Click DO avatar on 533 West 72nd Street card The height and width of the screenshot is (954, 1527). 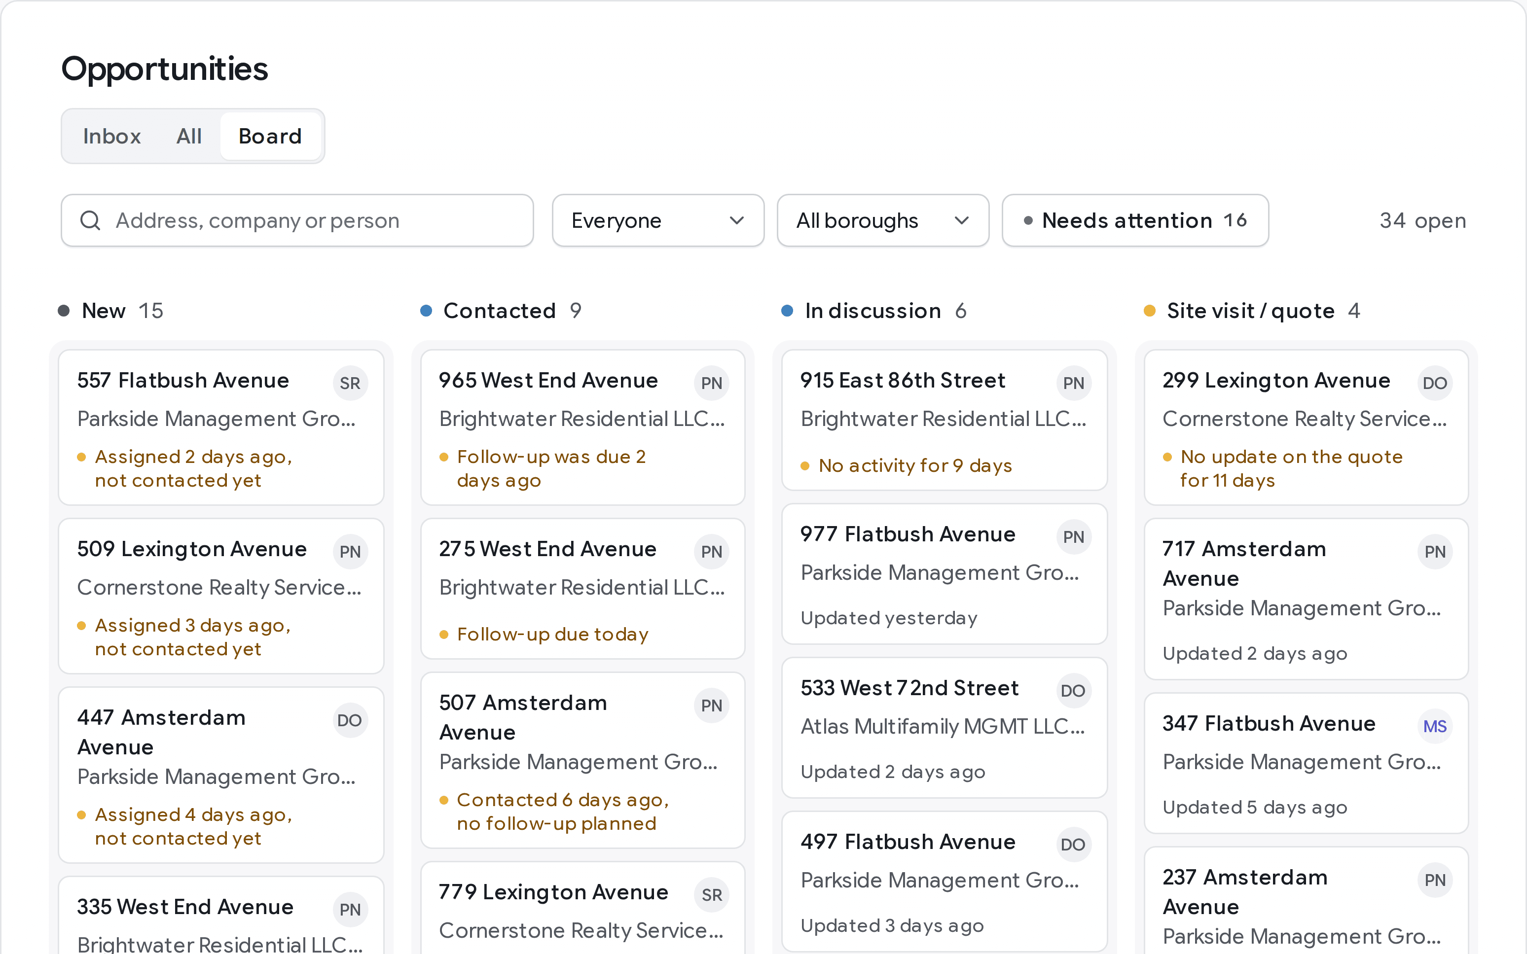pyautogui.click(x=1073, y=690)
